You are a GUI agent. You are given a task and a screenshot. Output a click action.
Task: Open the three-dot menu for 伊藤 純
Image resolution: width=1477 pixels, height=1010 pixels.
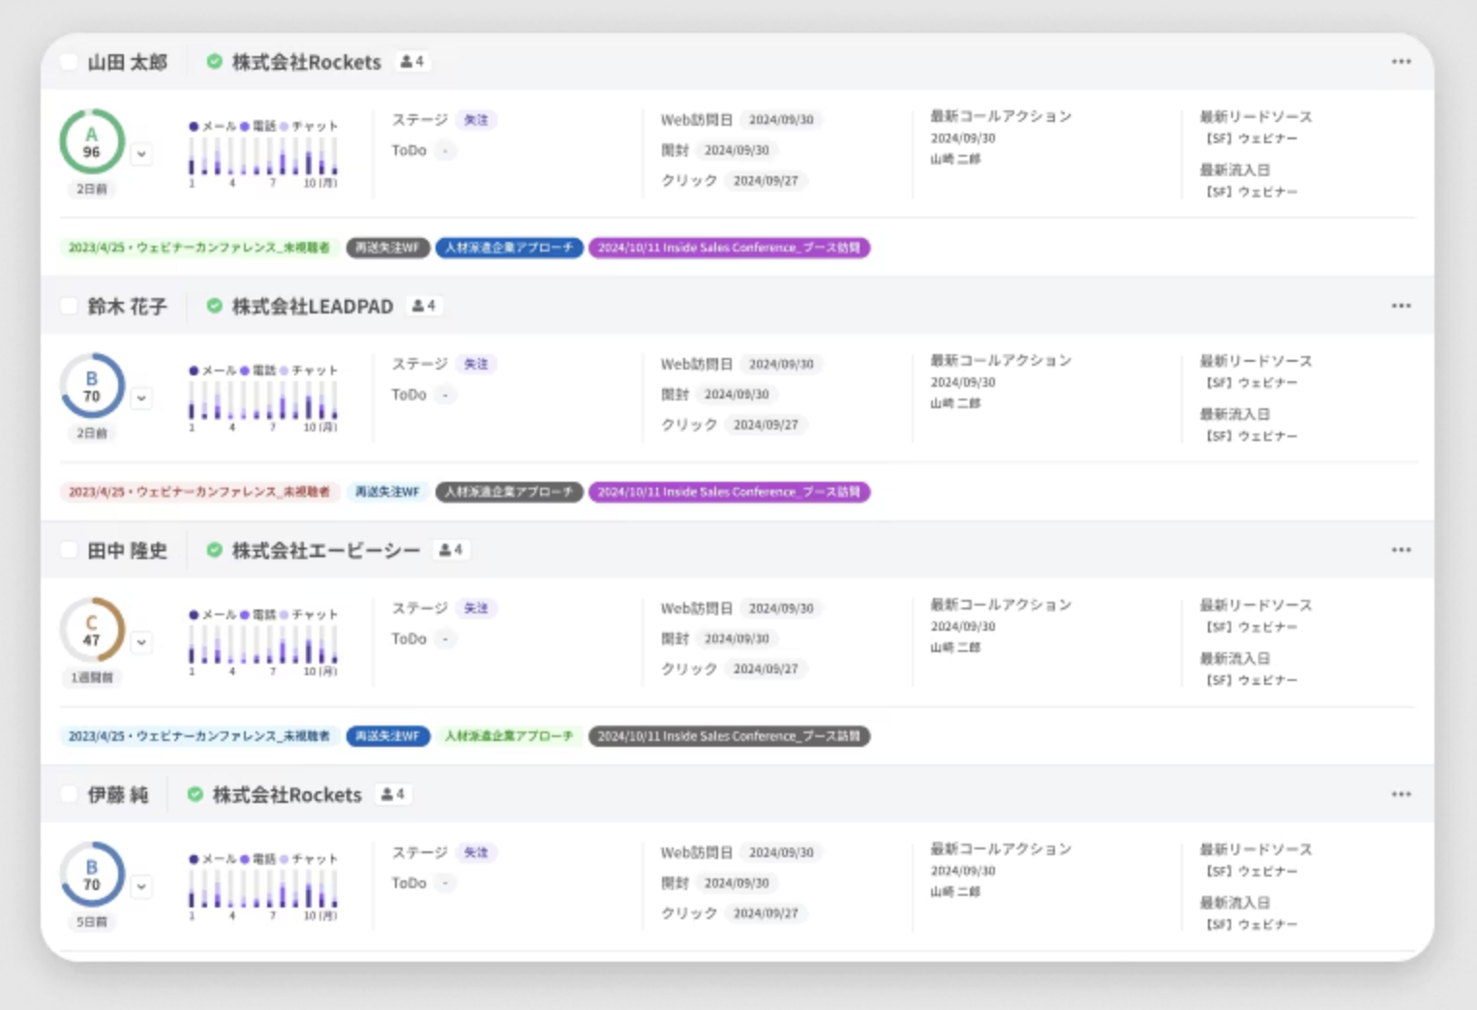(1401, 794)
